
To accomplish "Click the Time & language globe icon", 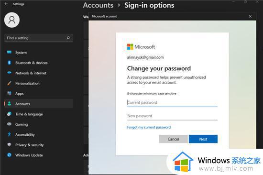I will pyautogui.click(x=10, y=114).
